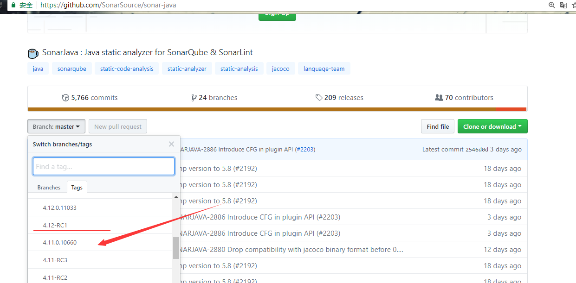
Task: Select tag 4.11.0.10660
Action: (100, 242)
